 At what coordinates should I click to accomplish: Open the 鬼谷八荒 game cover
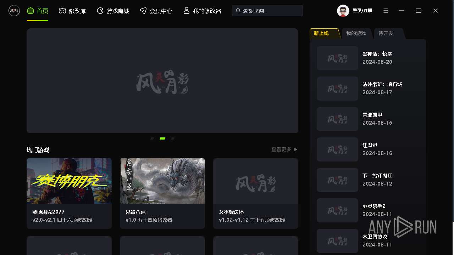click(x=162, y=181)
